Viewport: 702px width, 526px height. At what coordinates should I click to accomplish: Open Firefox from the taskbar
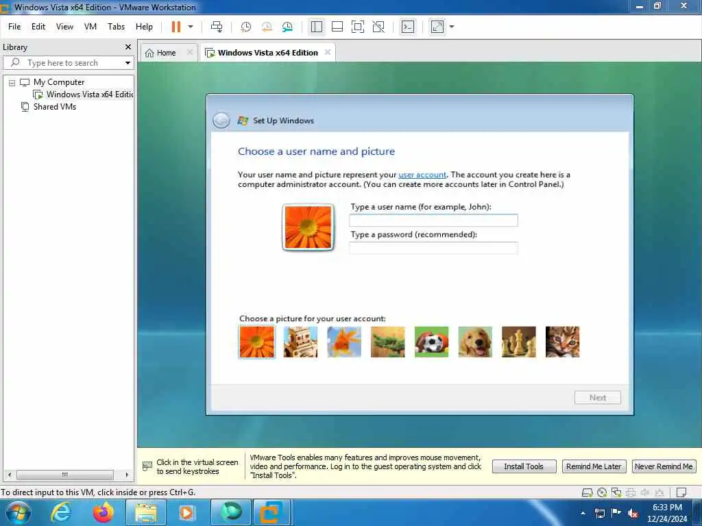tap(104, 512)
